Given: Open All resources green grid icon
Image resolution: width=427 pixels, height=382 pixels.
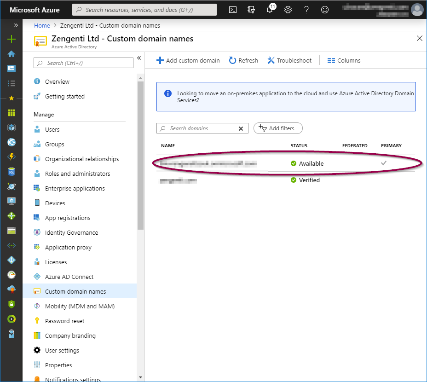Looking at the screenshot, I should pyautogui.click(x=12, y=113).
